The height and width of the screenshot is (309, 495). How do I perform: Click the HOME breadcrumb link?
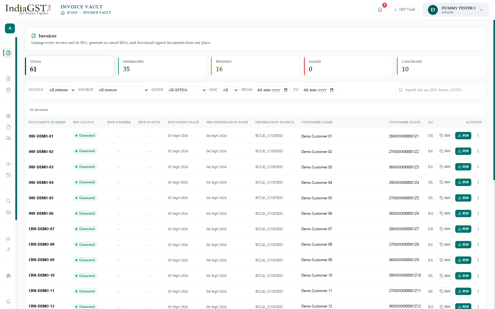[x=72, y=13]
